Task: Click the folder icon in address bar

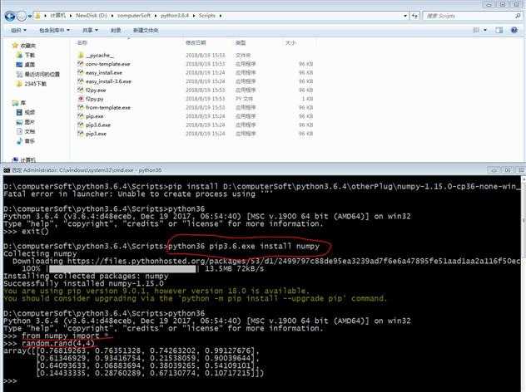Action: (38, 16)
